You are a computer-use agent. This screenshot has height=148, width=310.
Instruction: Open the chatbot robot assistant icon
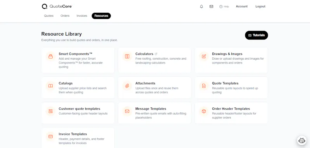[302, 141]
